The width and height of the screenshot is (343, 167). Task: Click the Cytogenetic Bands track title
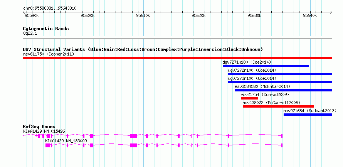(46, 29)
